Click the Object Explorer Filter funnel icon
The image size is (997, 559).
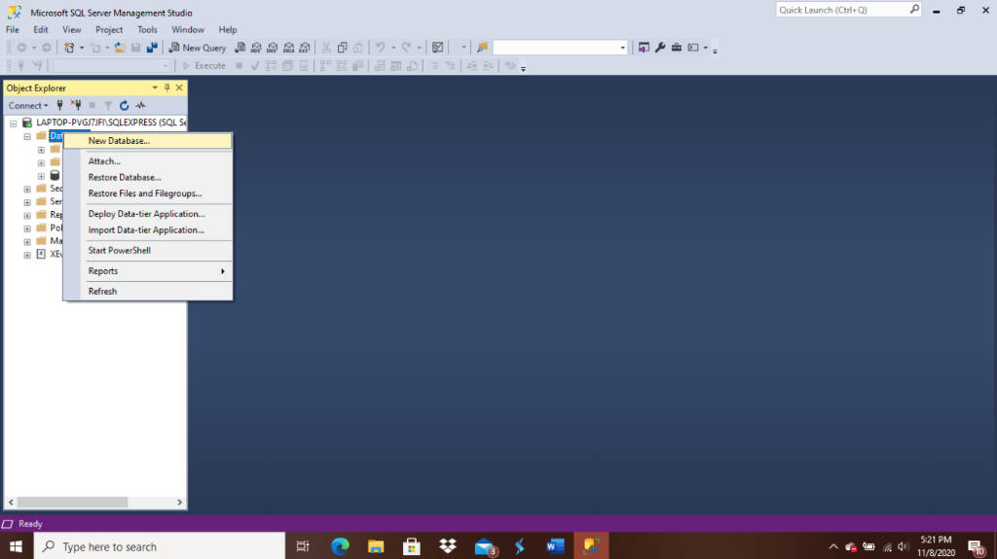tap(108, 105)
